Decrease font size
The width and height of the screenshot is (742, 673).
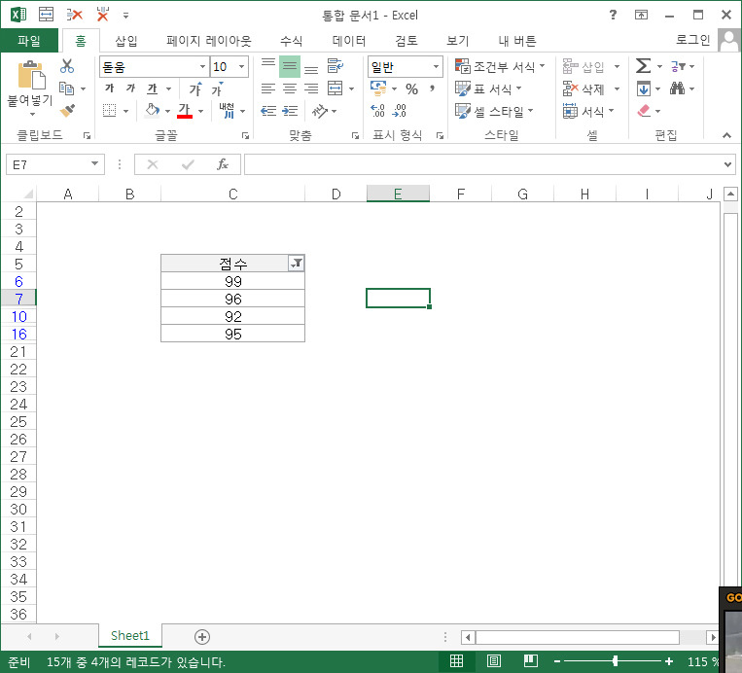217,89
